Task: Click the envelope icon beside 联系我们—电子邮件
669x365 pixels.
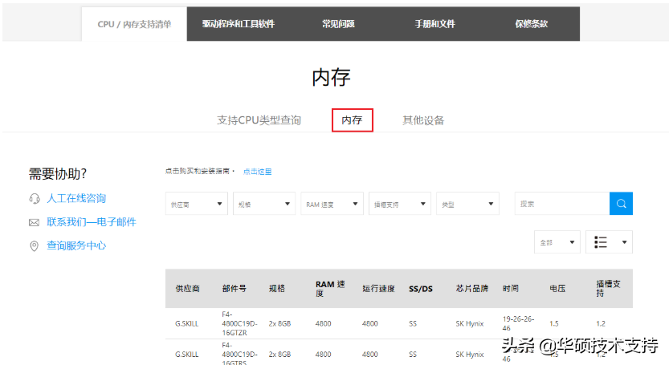Action: (x=34, y=222)
